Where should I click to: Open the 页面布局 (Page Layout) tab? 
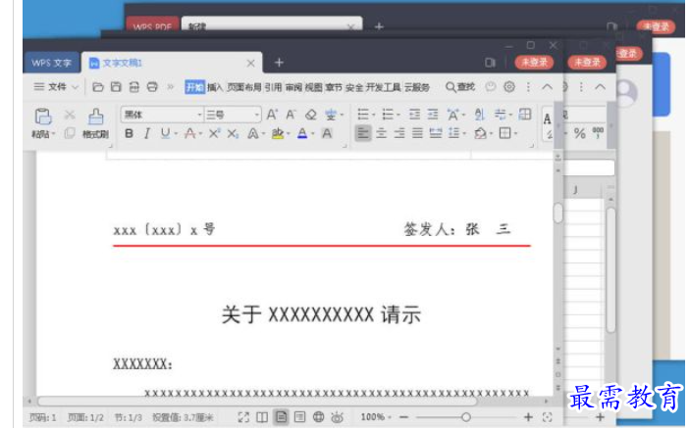243,87
